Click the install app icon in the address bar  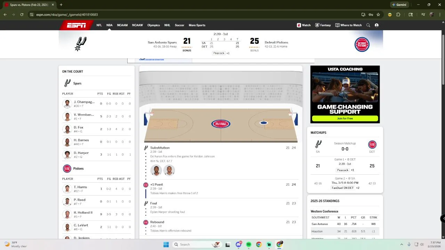click(x=363, y=15)
